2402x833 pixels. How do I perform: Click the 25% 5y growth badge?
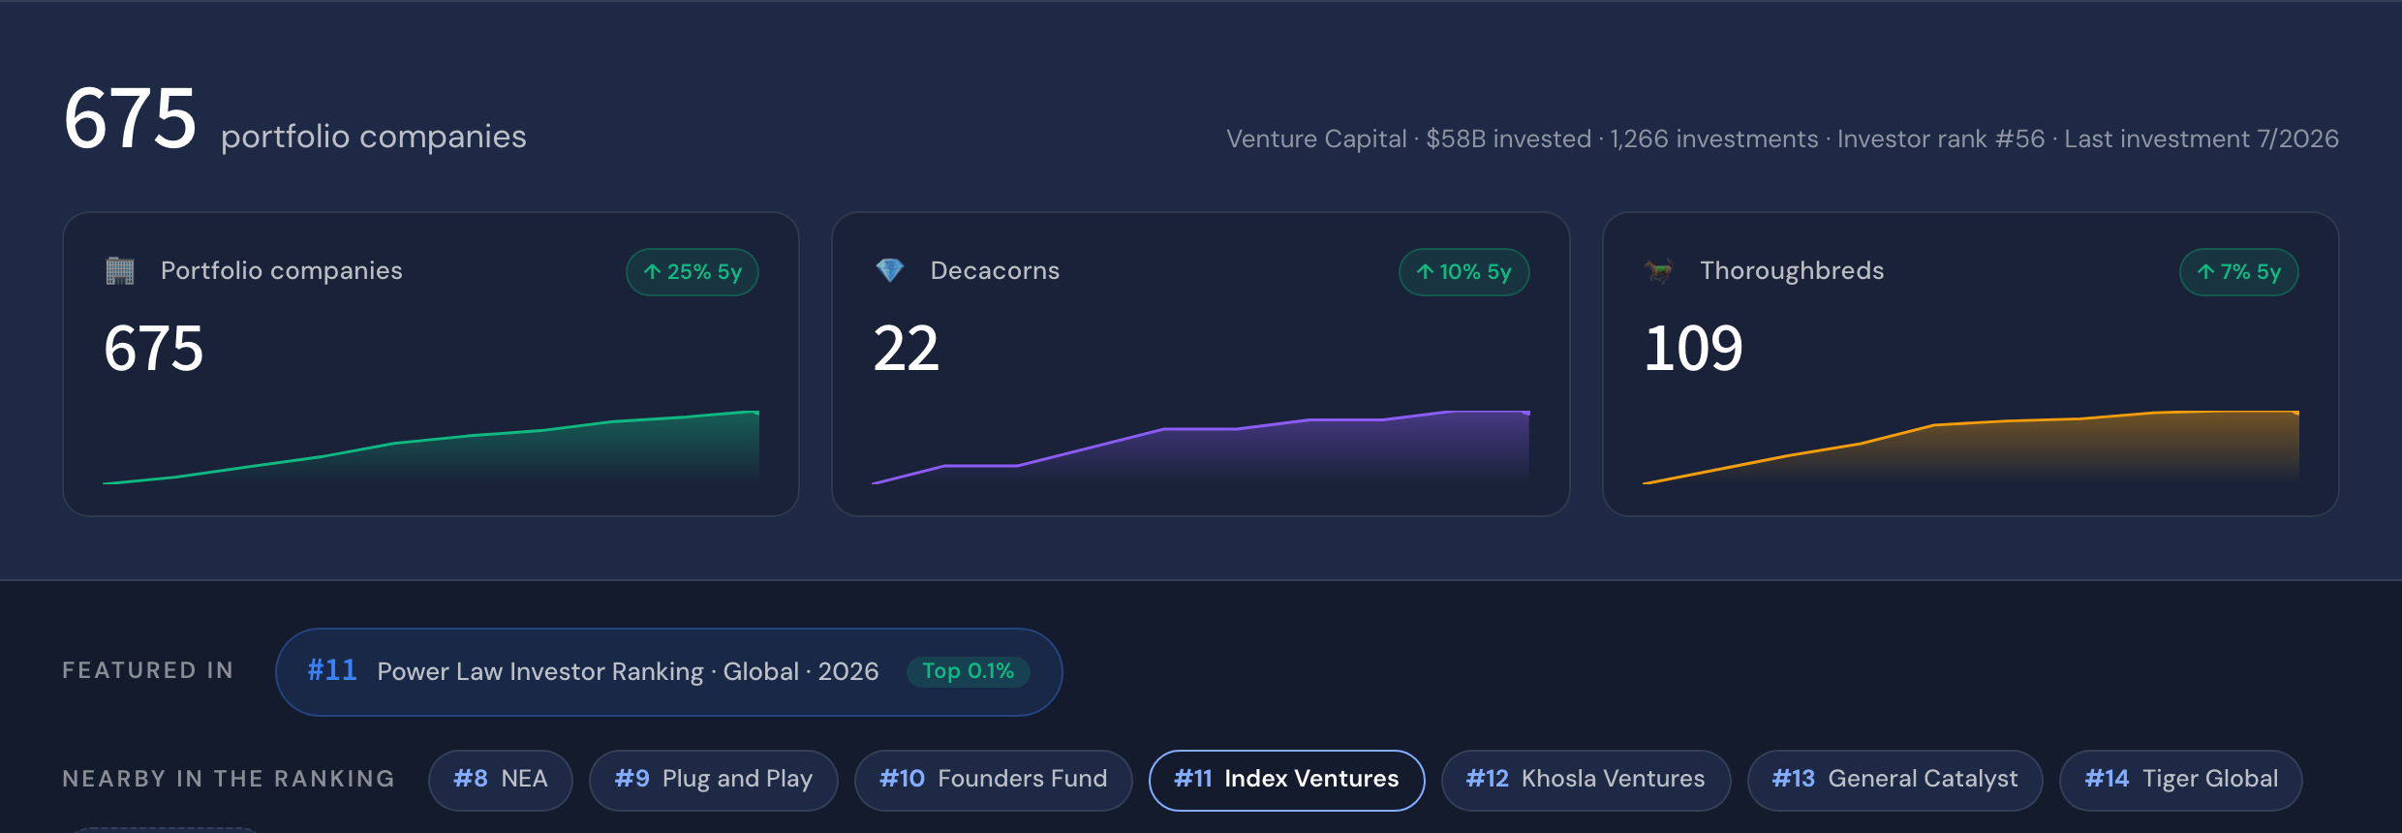[x=693, y=272]
